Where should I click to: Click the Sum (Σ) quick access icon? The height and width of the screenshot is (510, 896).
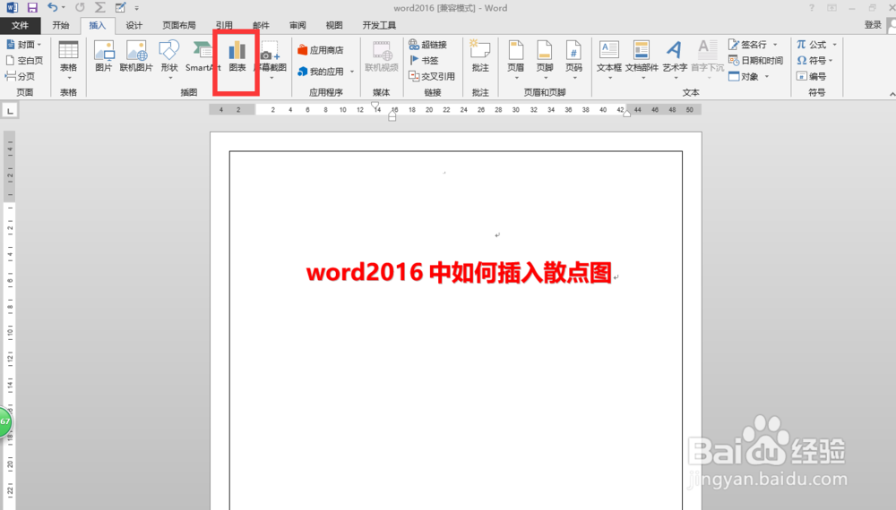tap(99, 8)
